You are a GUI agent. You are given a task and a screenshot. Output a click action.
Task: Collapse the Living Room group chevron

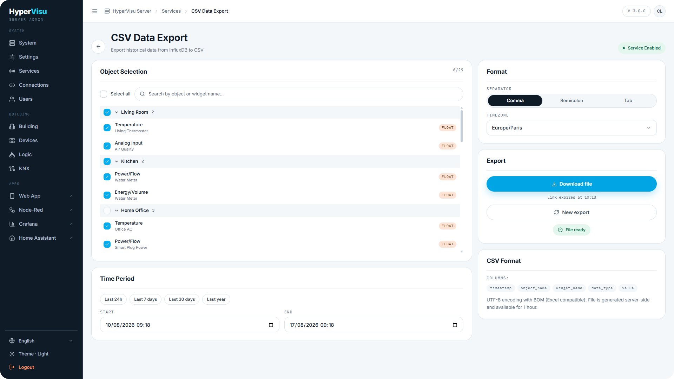[x=117, y=112]
